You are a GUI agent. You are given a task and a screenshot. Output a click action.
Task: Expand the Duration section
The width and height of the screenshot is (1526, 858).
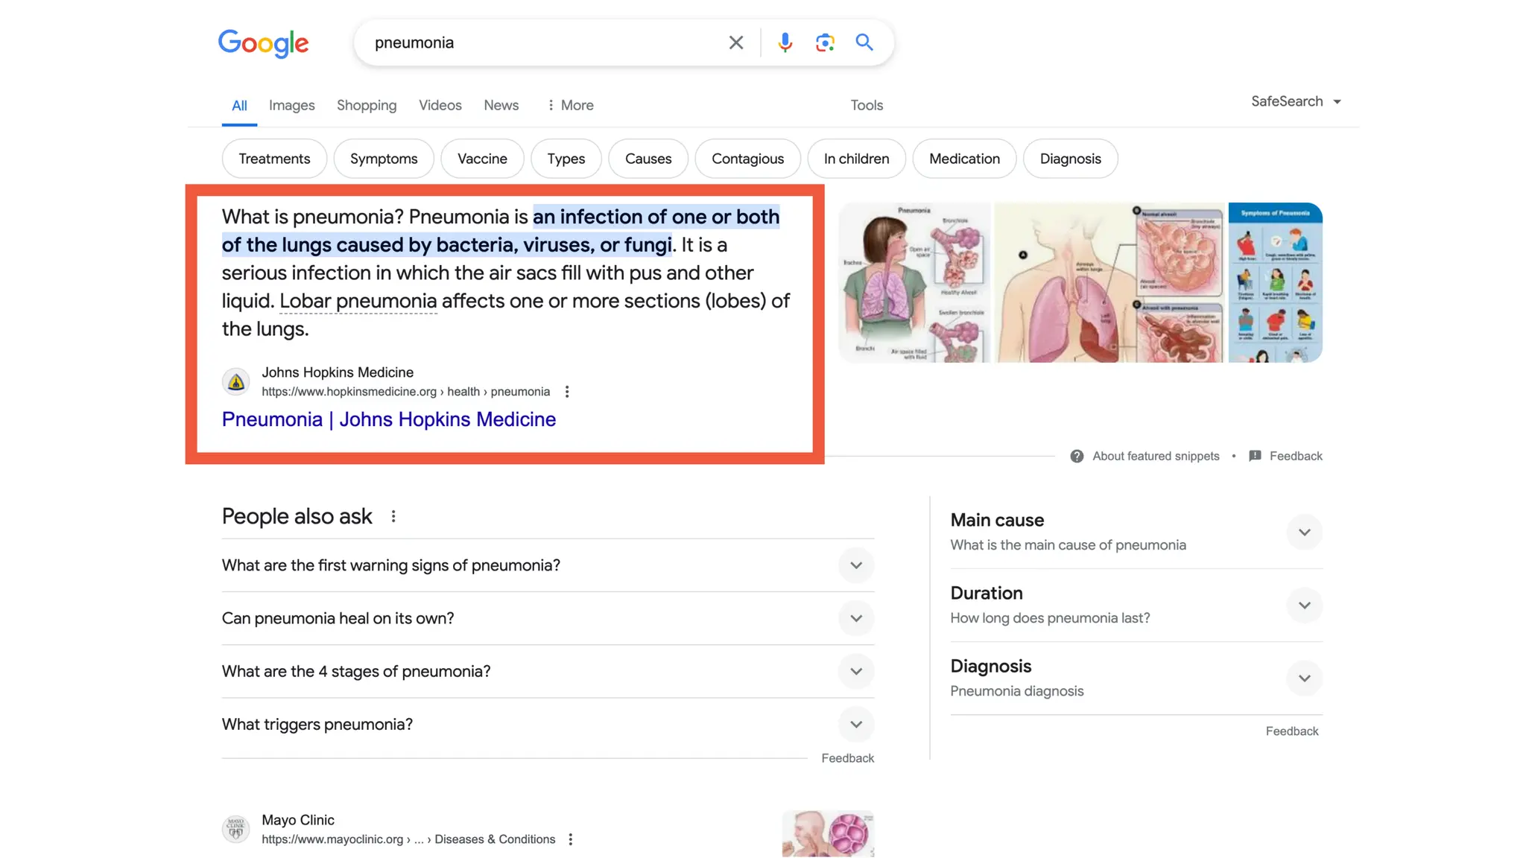(1303, 606)
